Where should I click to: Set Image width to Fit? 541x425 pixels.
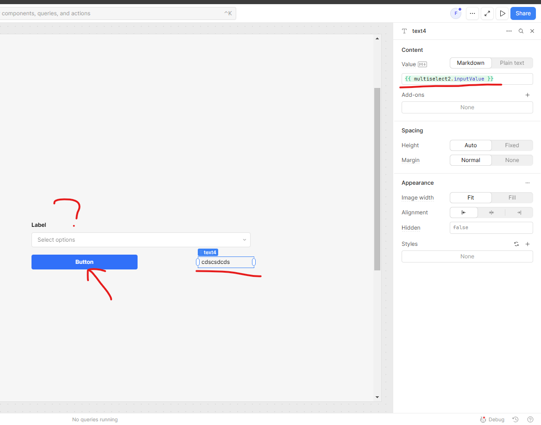click(x=471, y=198)
